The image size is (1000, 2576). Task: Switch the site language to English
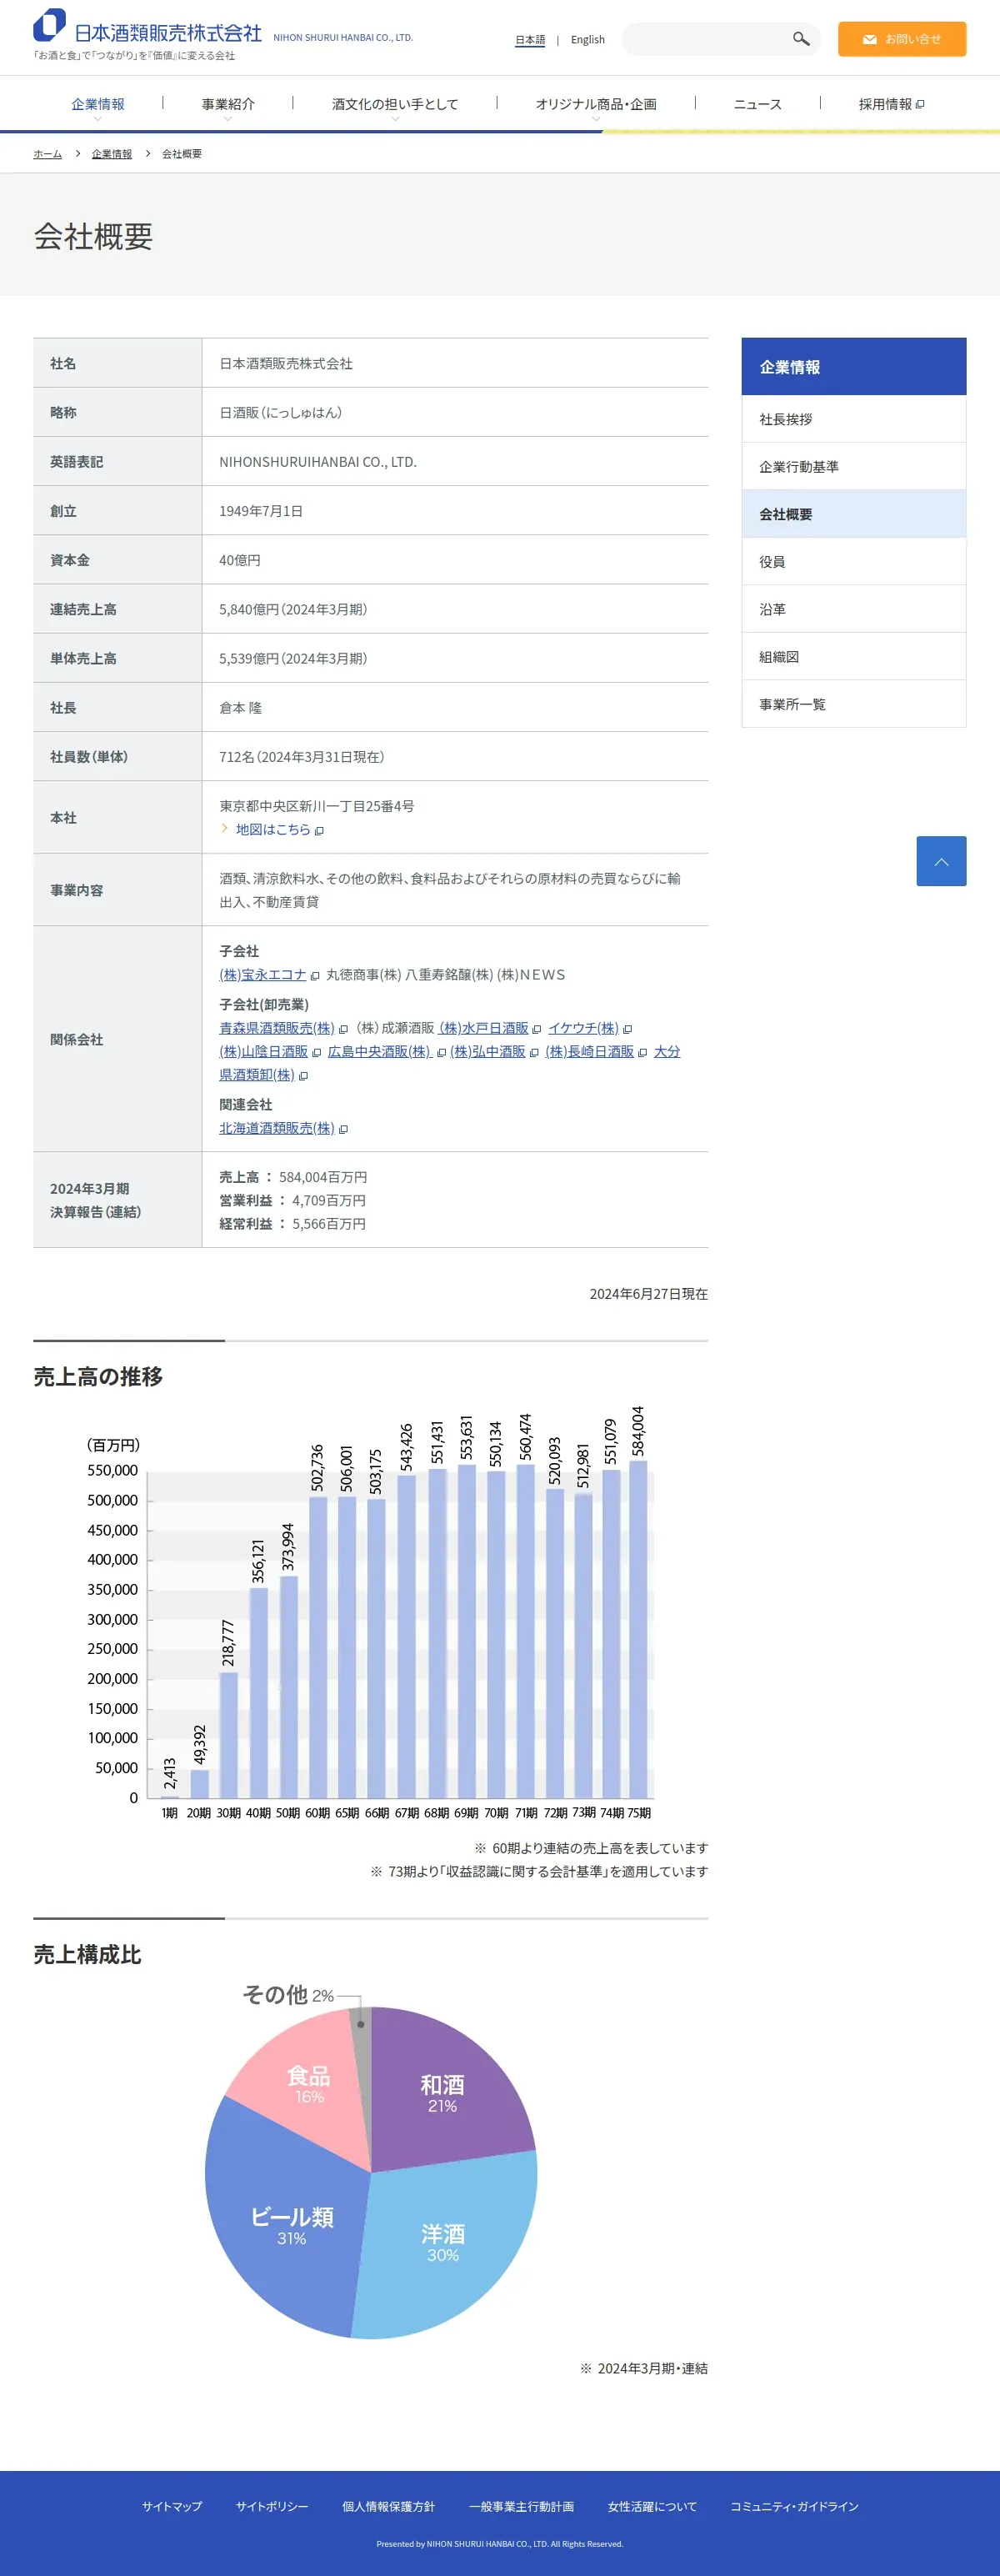(x=588, y=40)
